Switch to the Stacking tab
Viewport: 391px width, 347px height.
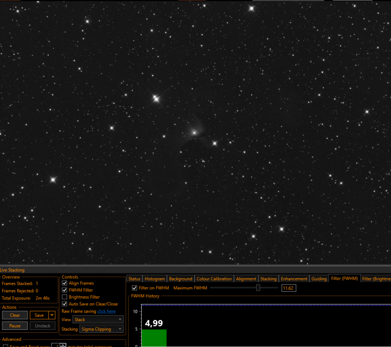click(268, 279)
